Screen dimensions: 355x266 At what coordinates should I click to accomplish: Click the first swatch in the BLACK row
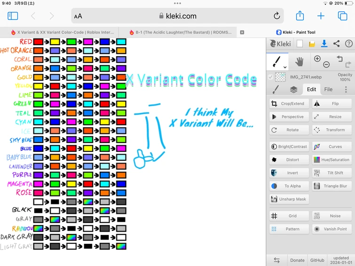pos(38,211)
